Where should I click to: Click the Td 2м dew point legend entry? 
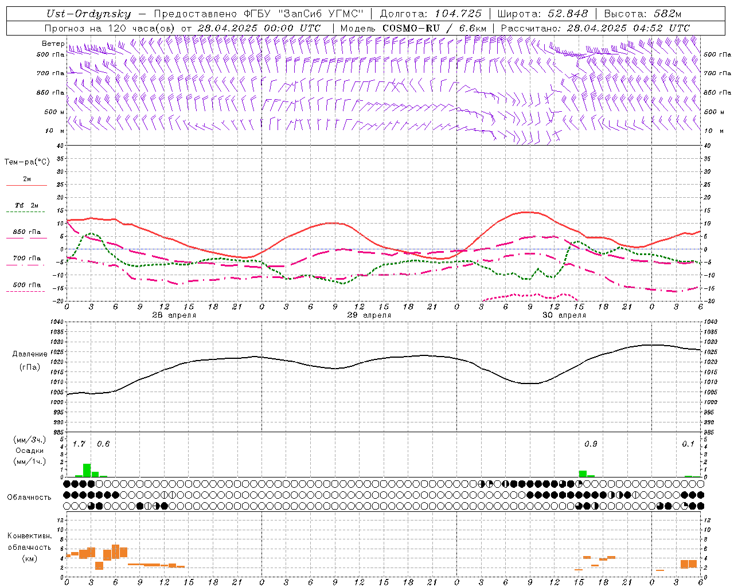pyautogui.click(x=27, y=205)
